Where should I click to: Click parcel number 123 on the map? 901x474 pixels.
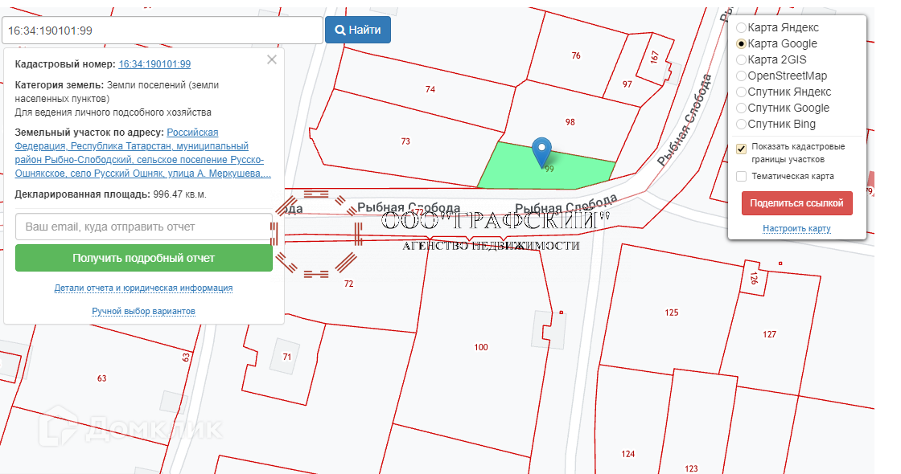691,469
